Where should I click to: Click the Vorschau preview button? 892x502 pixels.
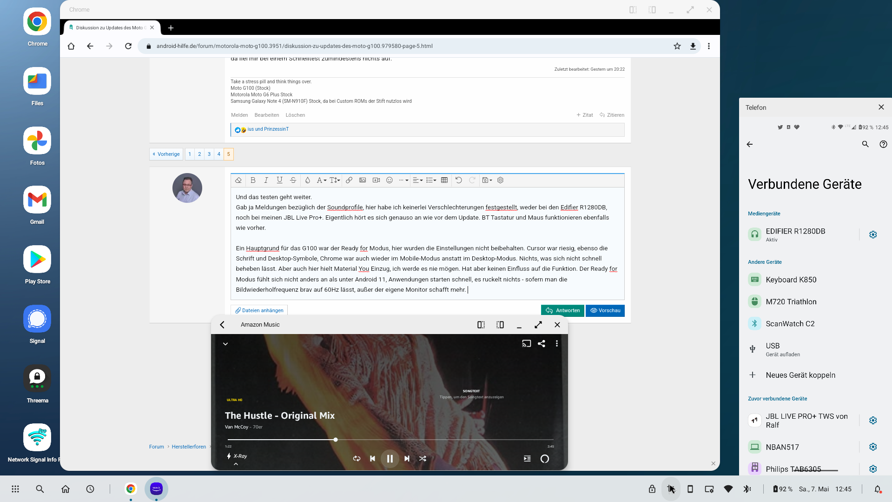coord(605,311)
